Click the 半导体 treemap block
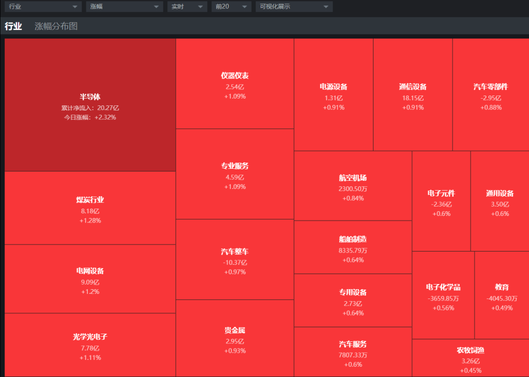Image resolution: width=529 pixels, height=377 pixels. (x=90, y=105)
